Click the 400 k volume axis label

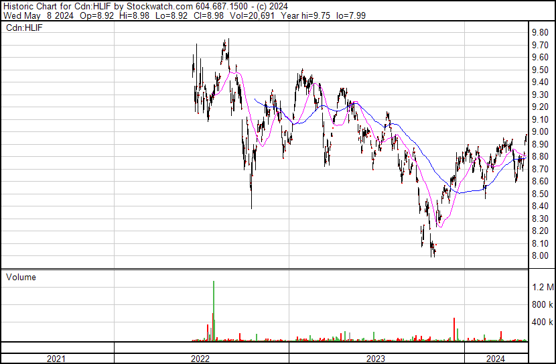[543, 322]
